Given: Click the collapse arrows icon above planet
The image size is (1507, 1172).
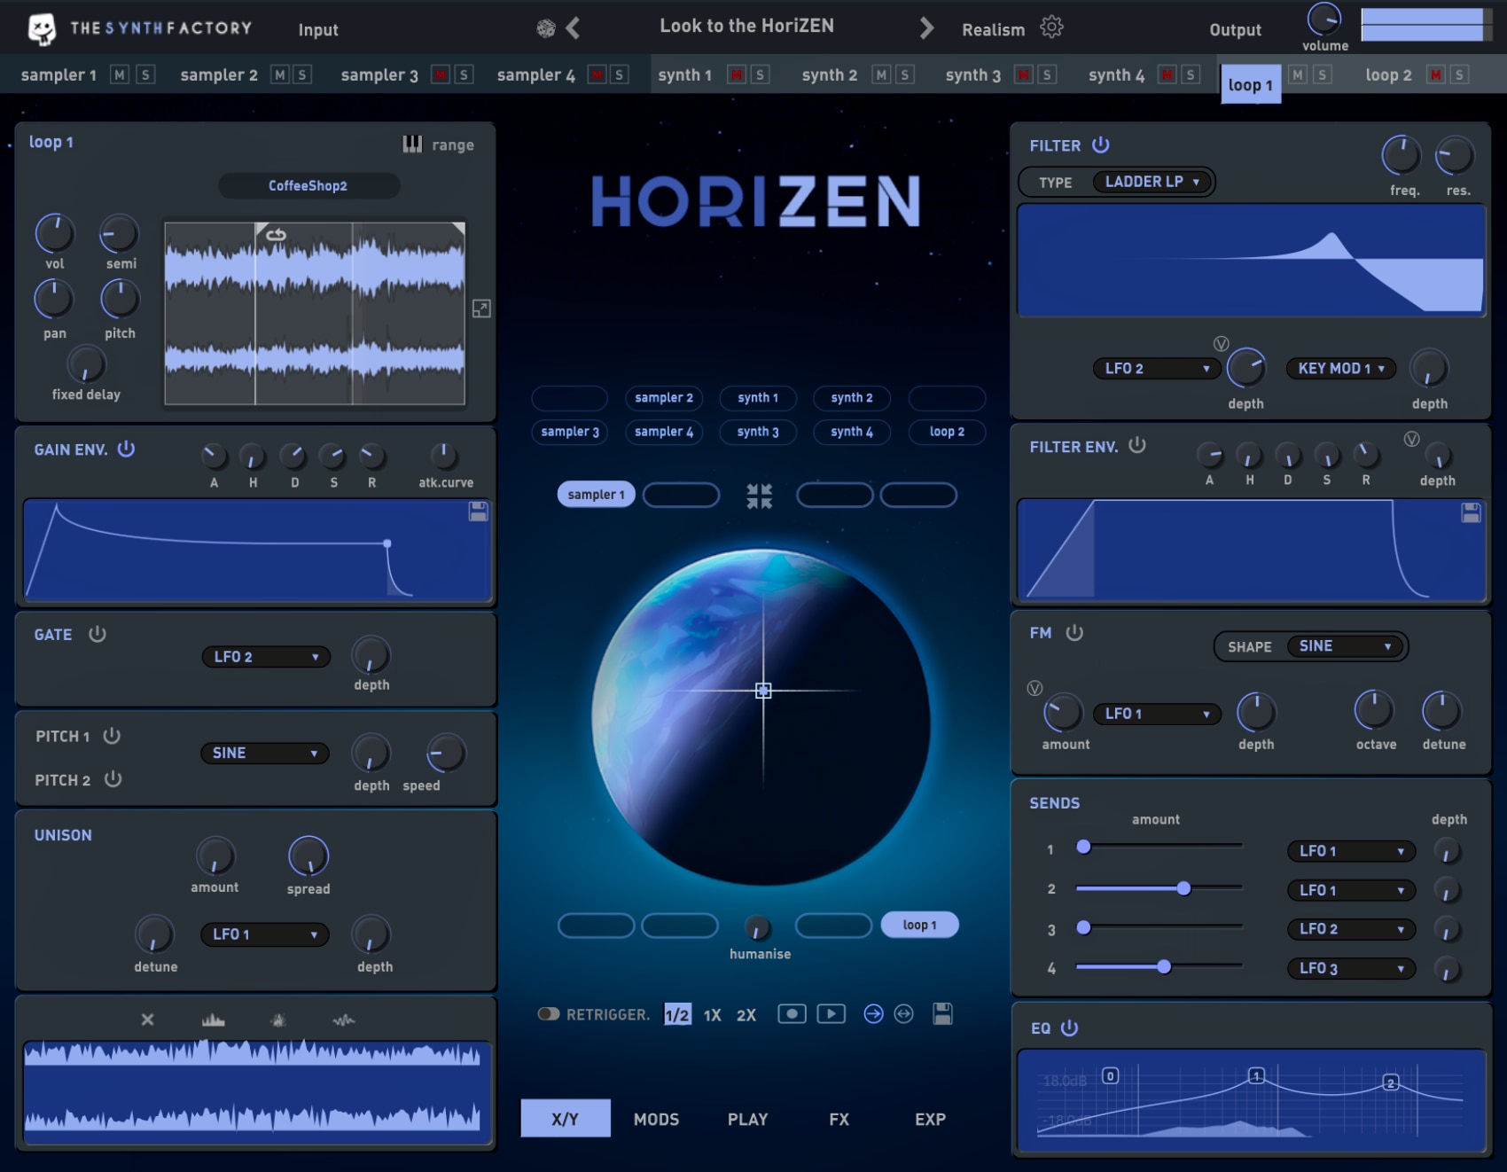Looking at the screenshot, I should click(759, 496).
